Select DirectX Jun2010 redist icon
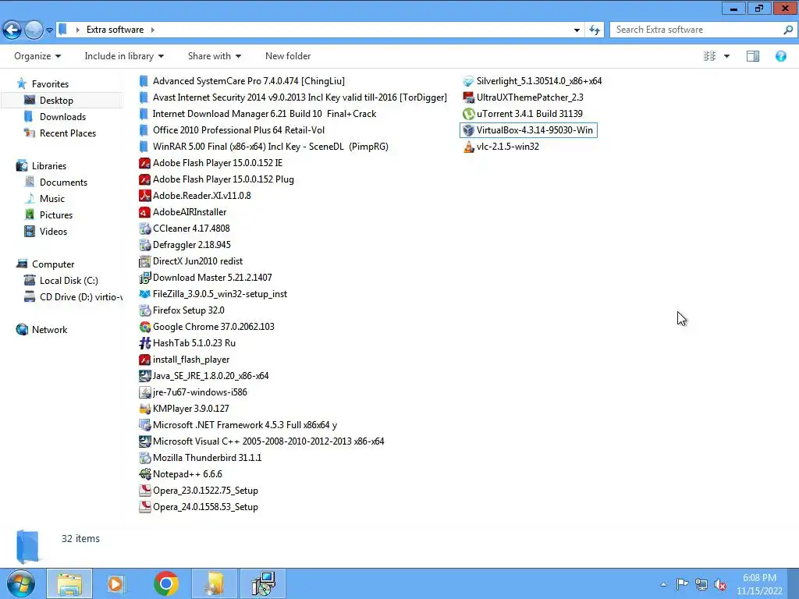Viewport: 799px width, 599px height. [x=144, y=261]
